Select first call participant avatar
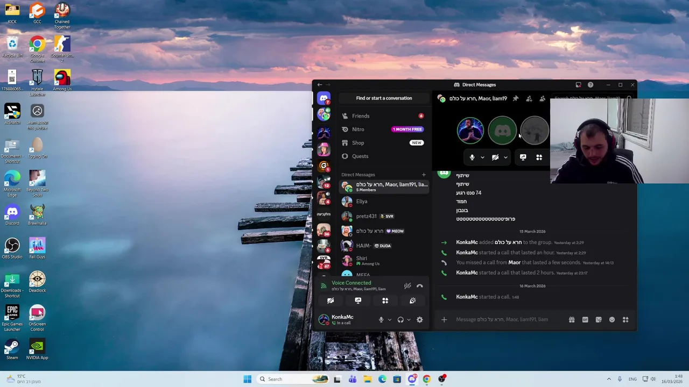The image size is (689, 387). coord(470,131)
